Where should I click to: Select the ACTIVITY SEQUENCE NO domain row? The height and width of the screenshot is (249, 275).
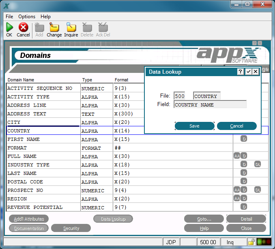pos(137,88)
